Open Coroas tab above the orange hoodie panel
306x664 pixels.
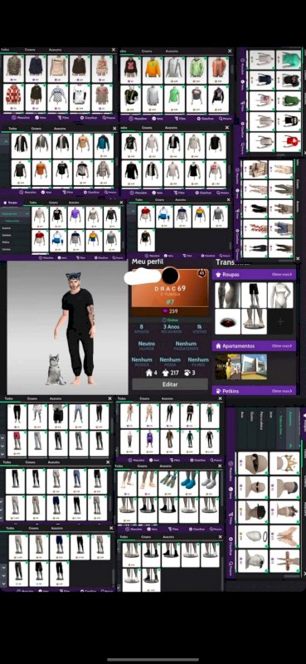tap(148, 51)
